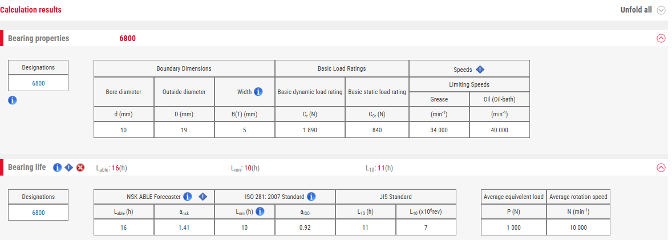Click the rotation speed value 10 000

(578, 227)
